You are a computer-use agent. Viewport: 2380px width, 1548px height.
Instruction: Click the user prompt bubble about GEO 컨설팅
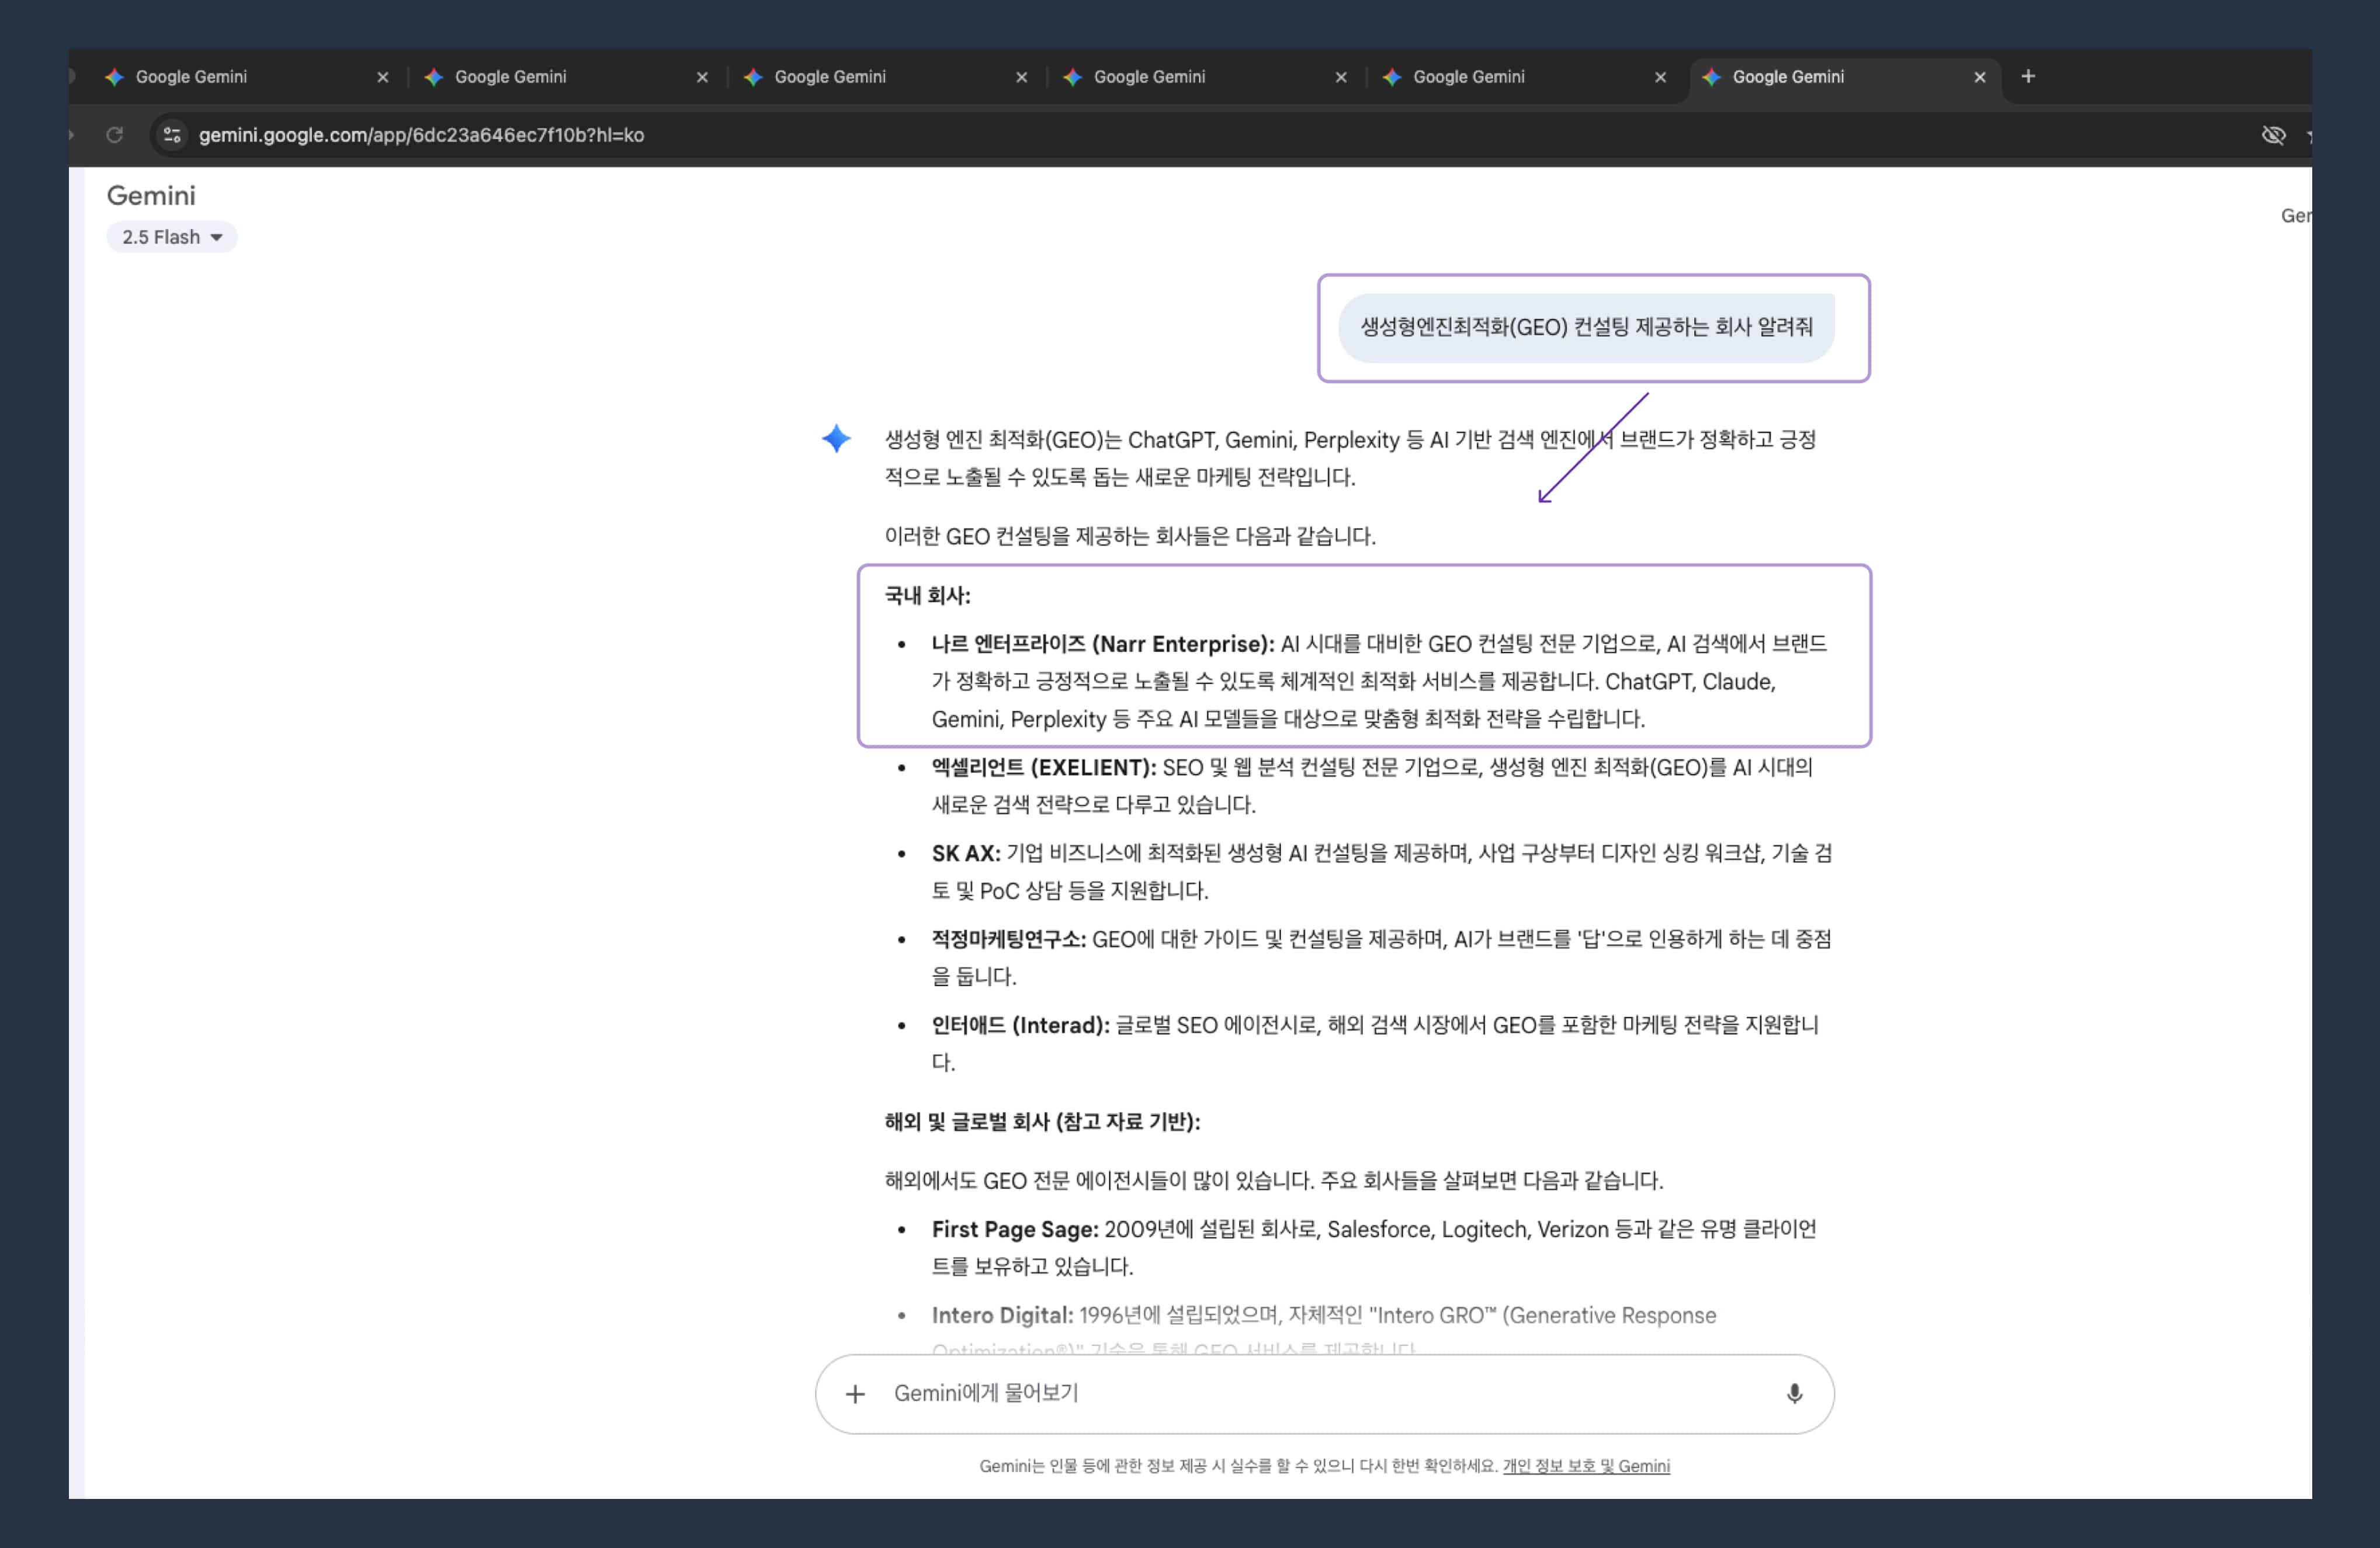(1586, 327)
